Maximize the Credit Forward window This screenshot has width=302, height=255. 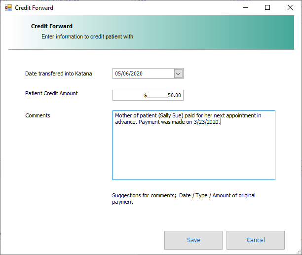(267, 8)
